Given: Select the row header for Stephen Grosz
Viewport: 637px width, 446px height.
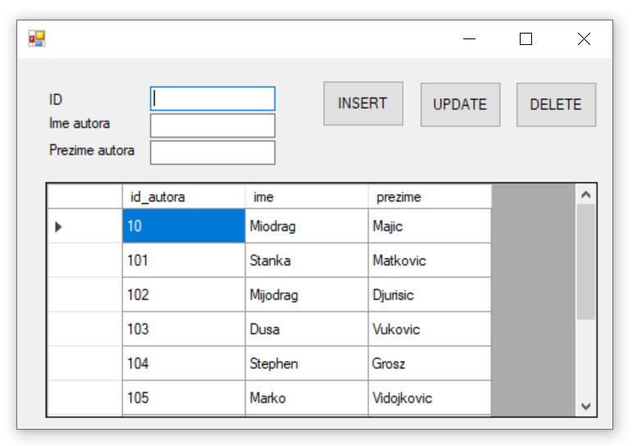Looking at the screenshot, I should click(x=84, y=364).
